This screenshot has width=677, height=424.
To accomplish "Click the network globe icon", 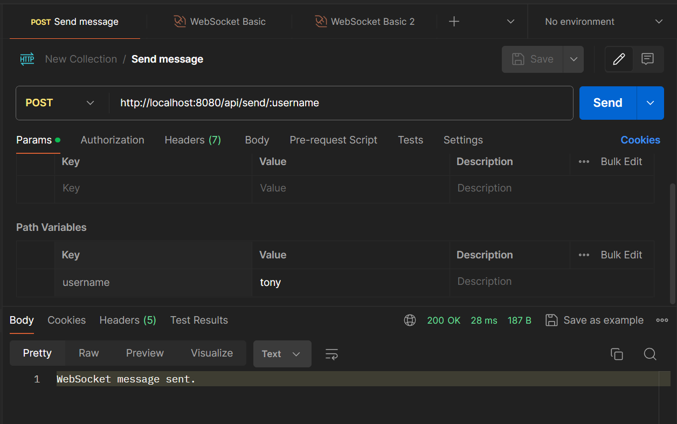I will pyautogui.click(x=410, y=320).
